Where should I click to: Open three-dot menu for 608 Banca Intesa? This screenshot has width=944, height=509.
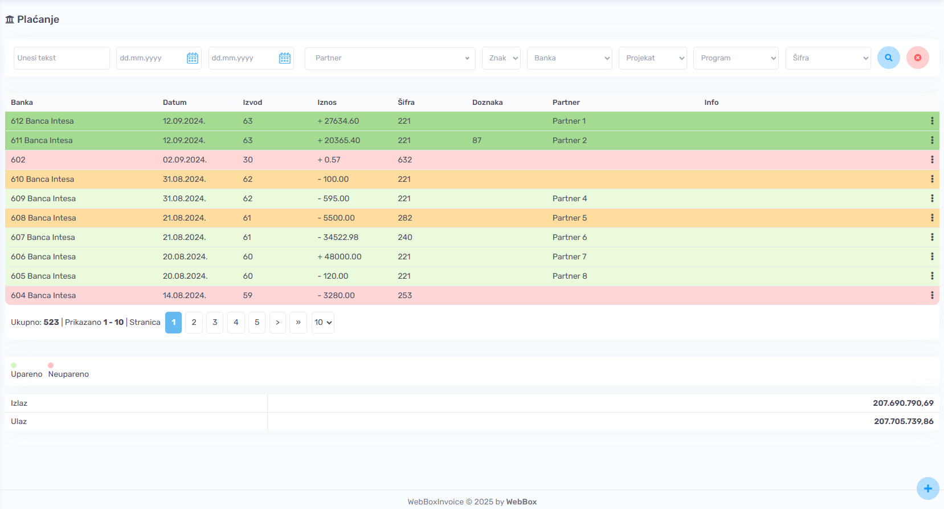click(932, 218)
